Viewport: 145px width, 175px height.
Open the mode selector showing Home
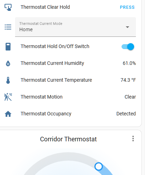pos(75,27)
